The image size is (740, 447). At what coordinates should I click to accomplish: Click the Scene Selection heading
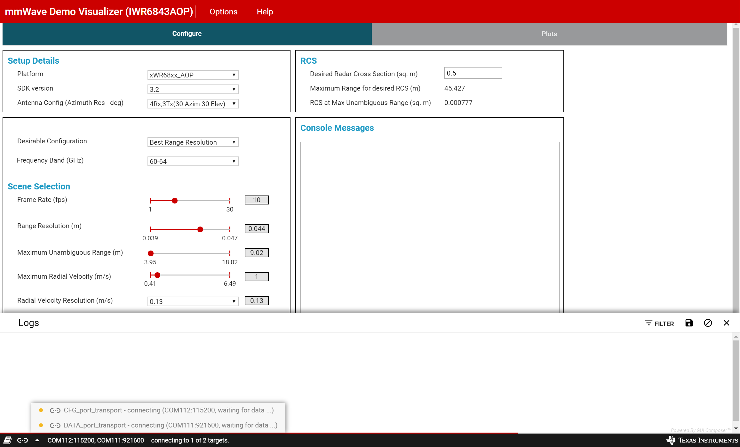39,187
